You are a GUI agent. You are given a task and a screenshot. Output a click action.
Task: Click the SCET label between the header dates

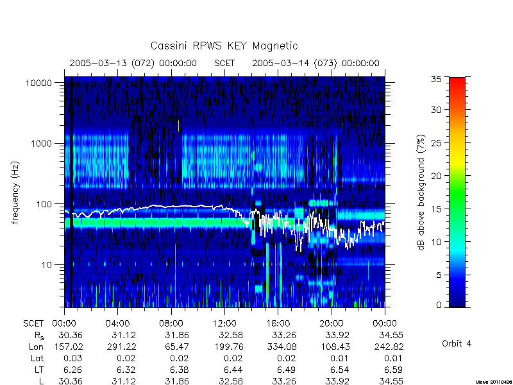click(224, 63)
